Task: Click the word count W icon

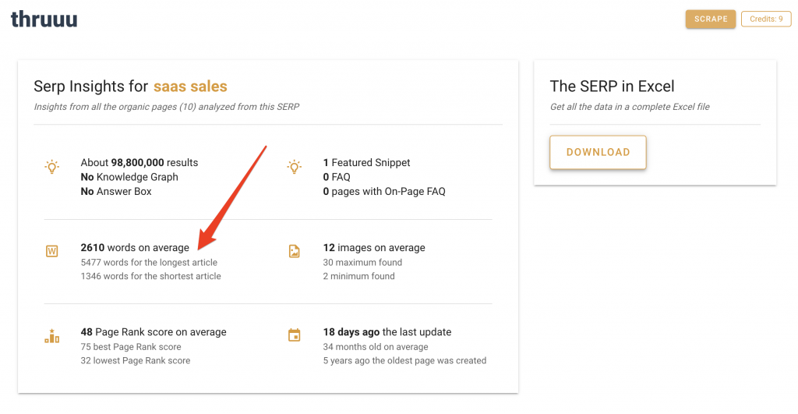Action: coord(52,251)
